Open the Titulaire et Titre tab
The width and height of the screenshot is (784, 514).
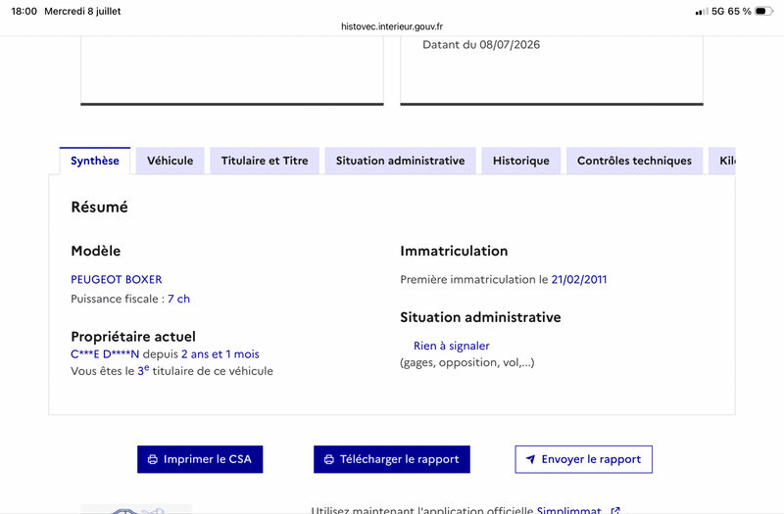265,161
